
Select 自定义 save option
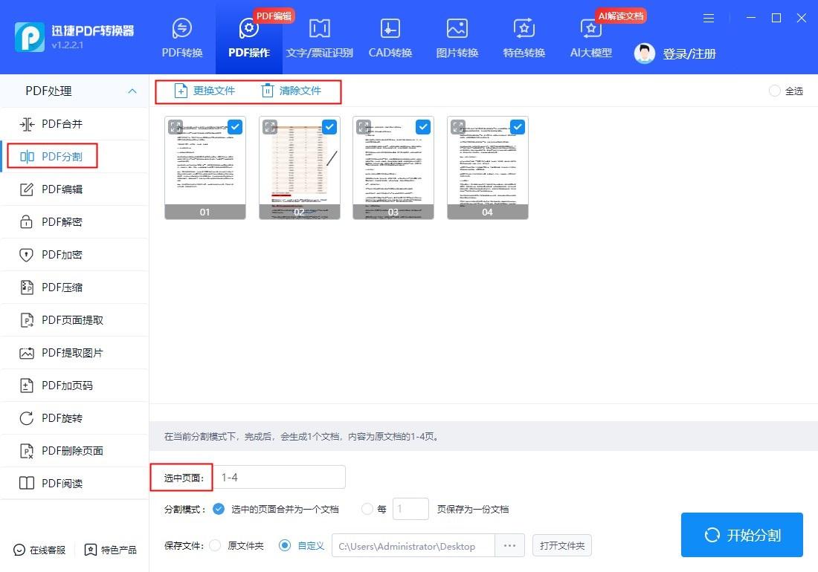pyautogui.click(x=285, y=545)
